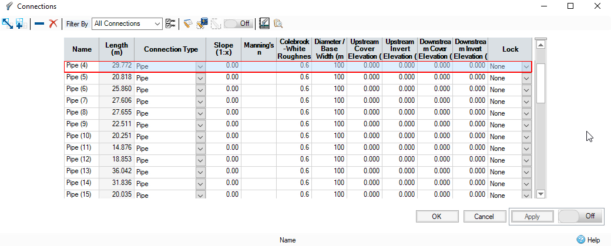Screen dimensions: 611x246
Task: Open Connection Type dropdown for Pipe (10)
Action: 200,137
